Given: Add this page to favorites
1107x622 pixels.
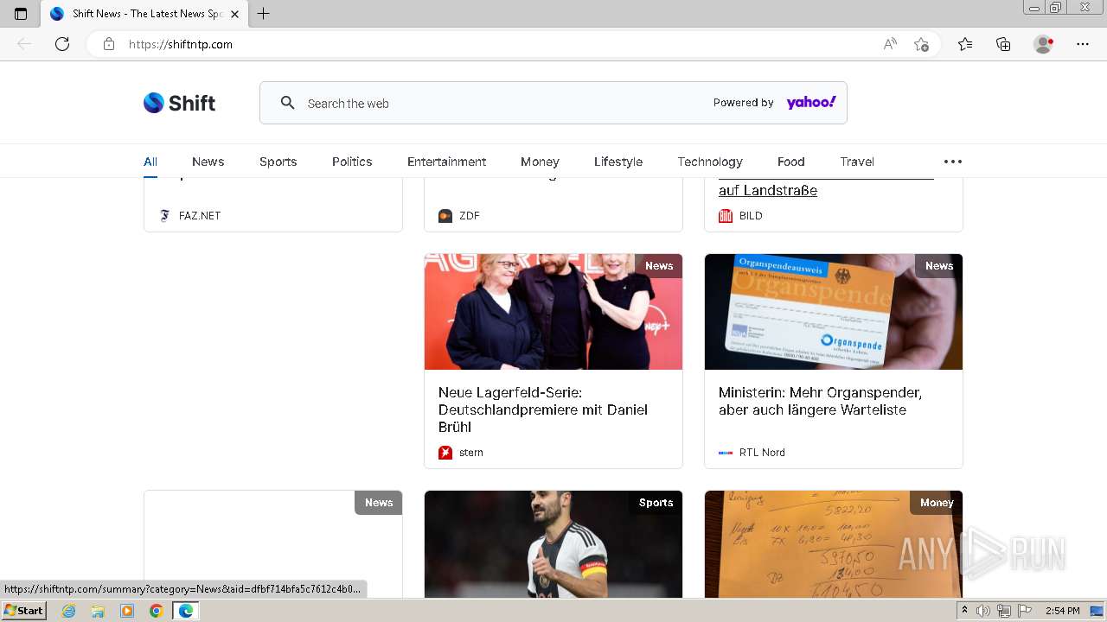Looking at the screenshot, I should coord(921,44).
